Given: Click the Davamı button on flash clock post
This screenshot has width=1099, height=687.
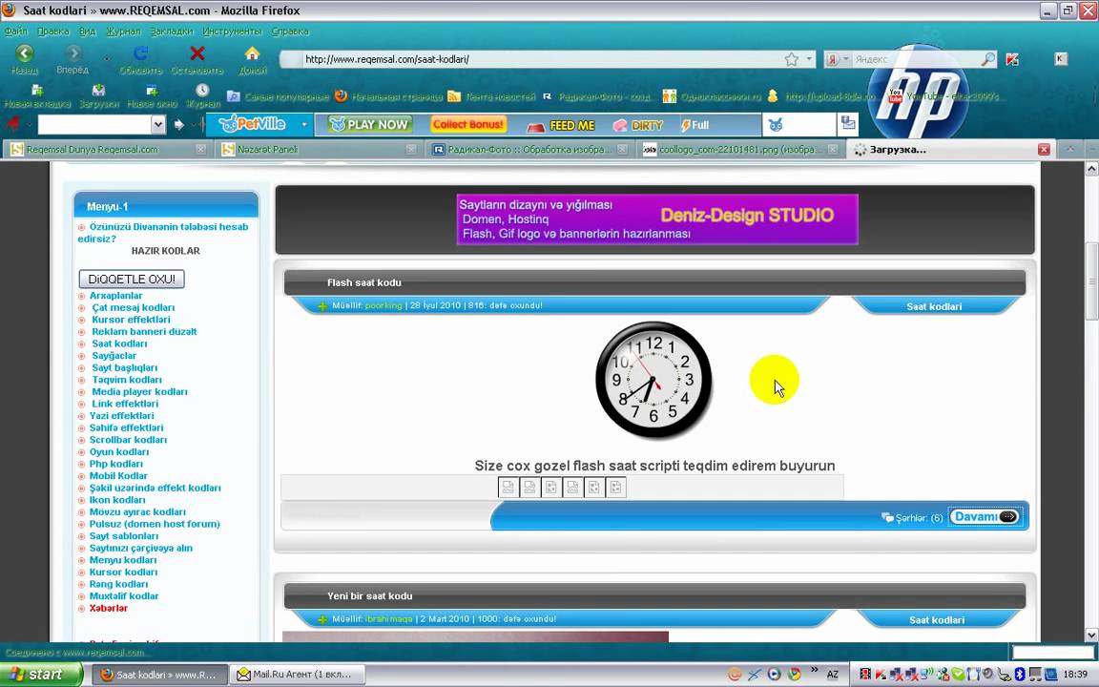Looking at the screenshot, I should pyautogui.click(x=985, y=517).
